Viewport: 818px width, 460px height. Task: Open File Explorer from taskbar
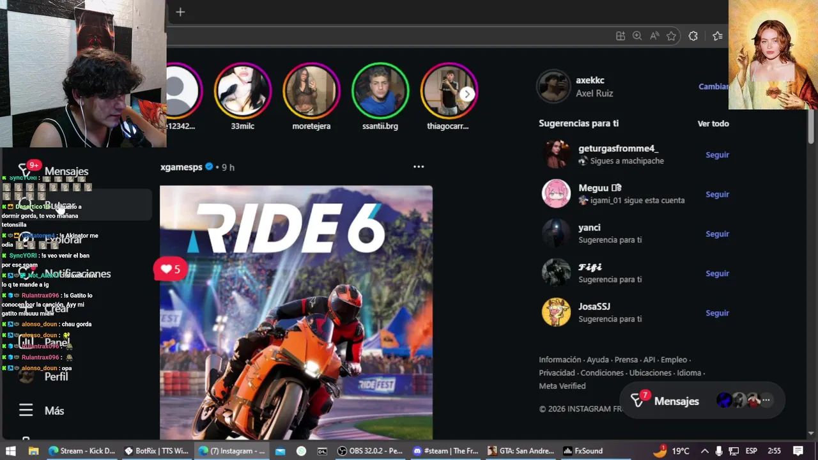coord(33,450)
